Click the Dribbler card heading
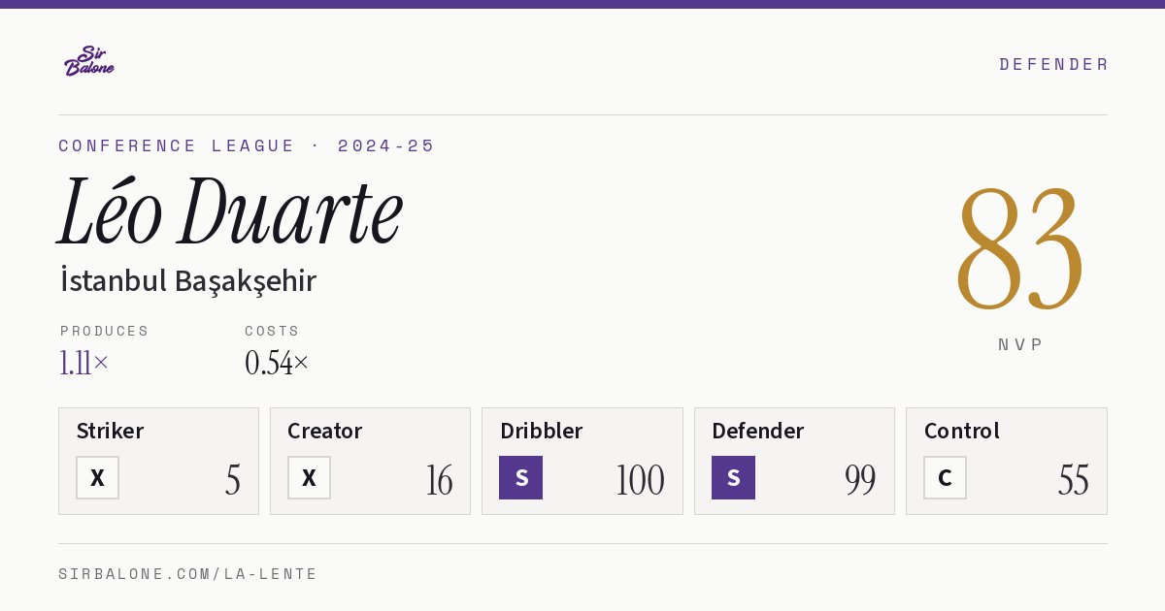 coord(541,431)
